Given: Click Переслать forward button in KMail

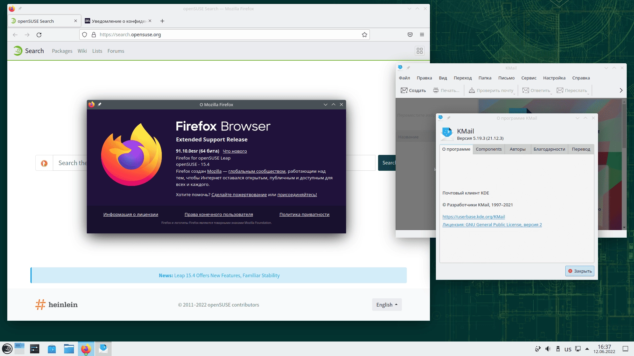Looking at the screenshot, I should [x=572, y=90].
